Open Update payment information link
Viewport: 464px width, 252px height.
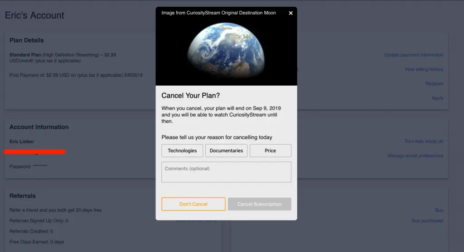tap(413, 55)
